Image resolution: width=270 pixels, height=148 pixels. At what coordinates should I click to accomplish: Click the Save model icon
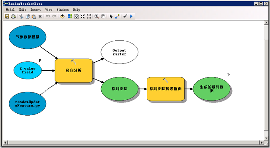click(x=7, y=16)
